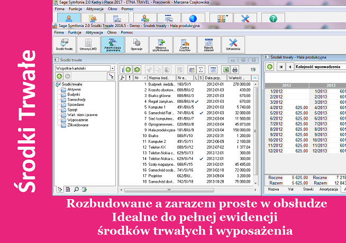Open Centra kosztów toolbar button
346x243 pixels.
[185, 45]
